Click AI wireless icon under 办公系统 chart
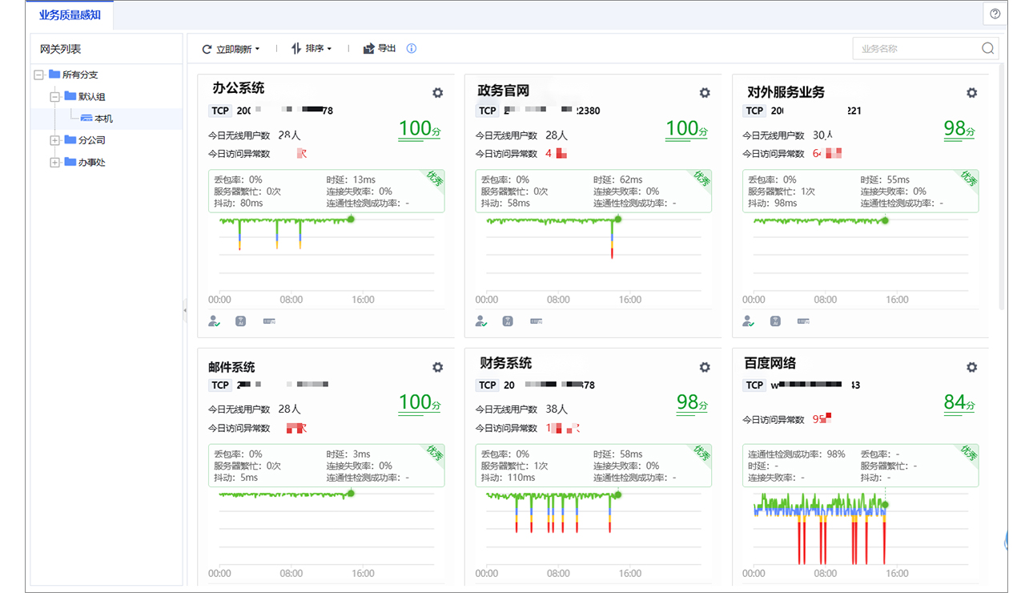Viewport: 1033px width, 593px height. pos(240,321)
